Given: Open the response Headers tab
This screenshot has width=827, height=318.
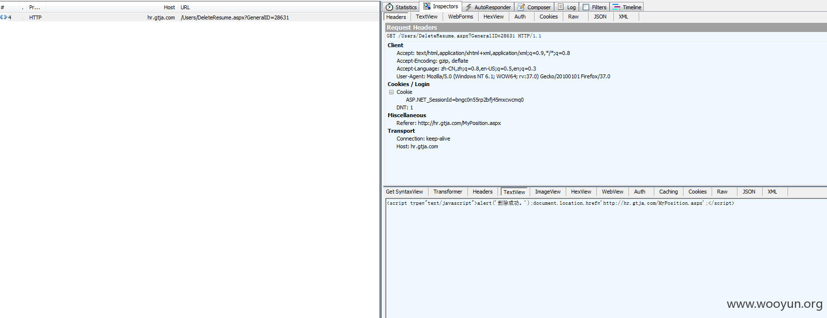Looking at the screenshot, I should [483, 192].
